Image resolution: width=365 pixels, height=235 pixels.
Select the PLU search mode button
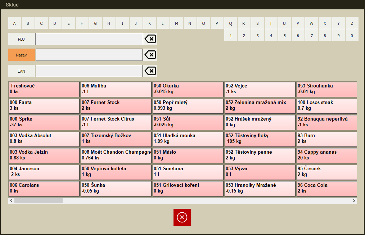click(x=22, y=39)
